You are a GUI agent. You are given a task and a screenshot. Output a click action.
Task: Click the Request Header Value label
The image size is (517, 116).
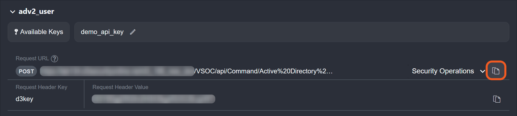tap(120, 87)
